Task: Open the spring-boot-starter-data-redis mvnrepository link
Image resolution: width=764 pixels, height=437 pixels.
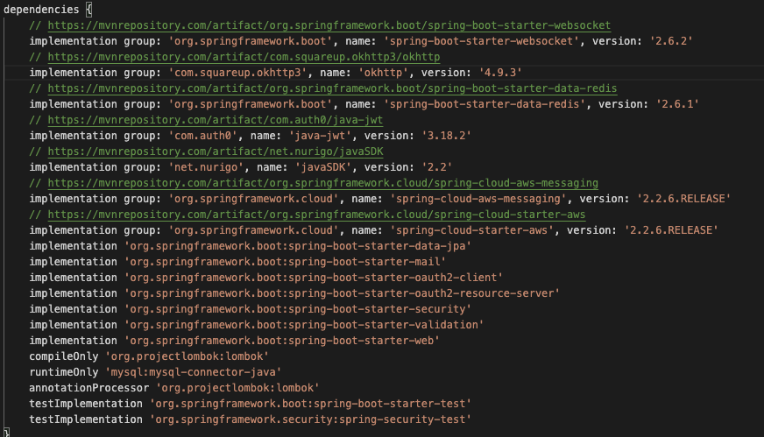Action: (332, 88)
